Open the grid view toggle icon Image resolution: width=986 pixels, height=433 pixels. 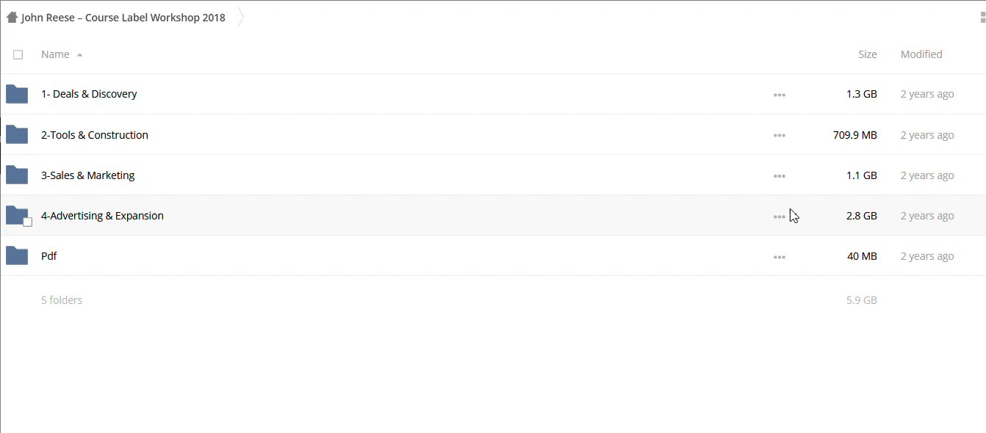pyautogui.click(x=982, y=18)
